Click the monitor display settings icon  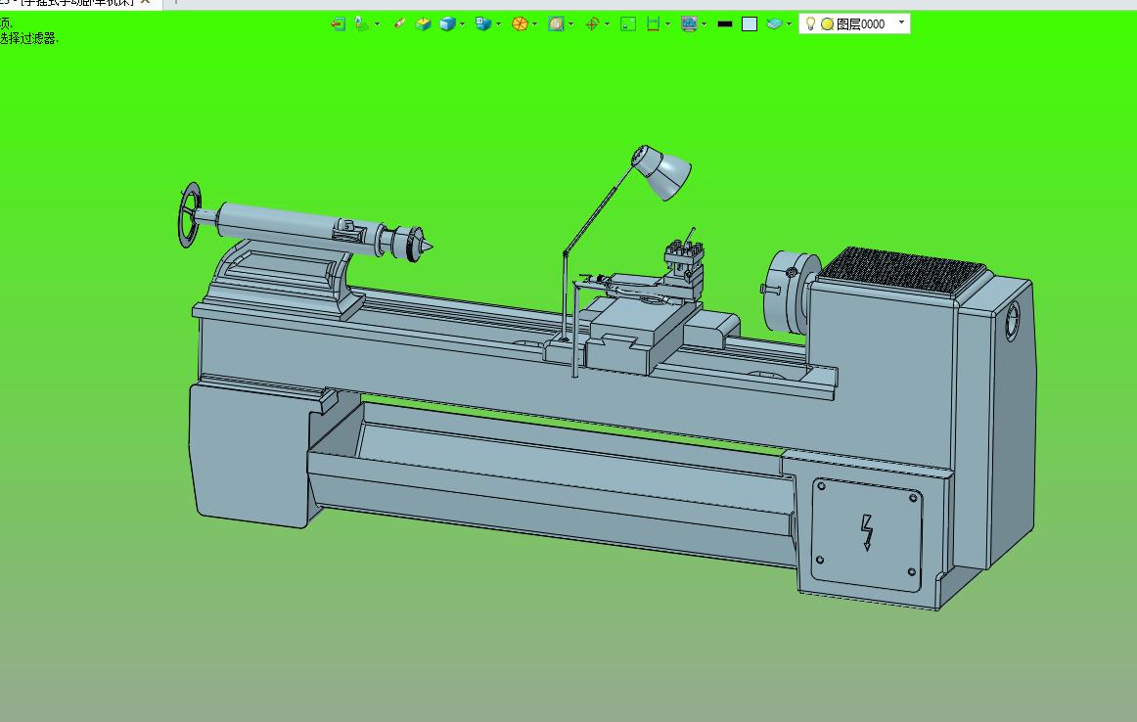[x=689, y=23]
